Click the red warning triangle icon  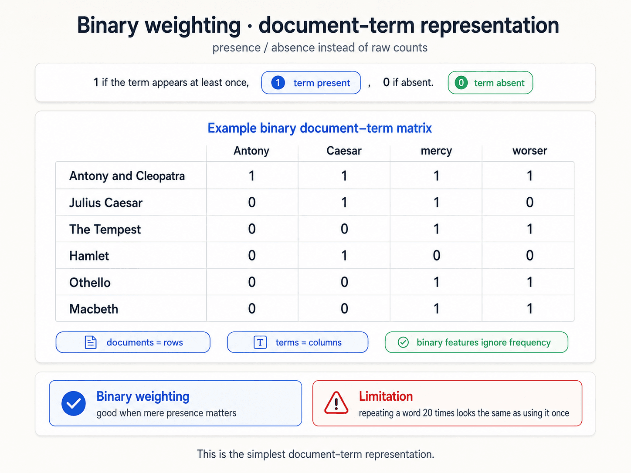336,403
